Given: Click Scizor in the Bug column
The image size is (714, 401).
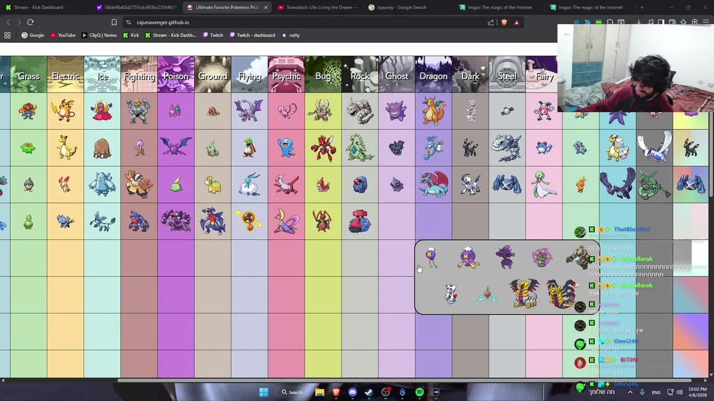Looking at the screenshot, I should (x=323, y=148).
